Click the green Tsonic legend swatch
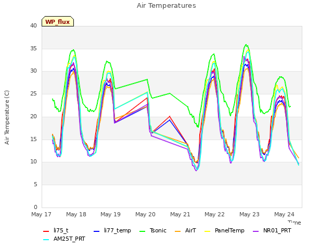This screenshot has width=333, height=249. [x=142, y=231]
